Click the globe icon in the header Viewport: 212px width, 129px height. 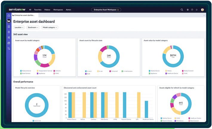coord(188,10)
